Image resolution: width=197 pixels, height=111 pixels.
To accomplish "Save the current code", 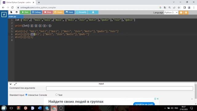I will [x=69, y=12].
